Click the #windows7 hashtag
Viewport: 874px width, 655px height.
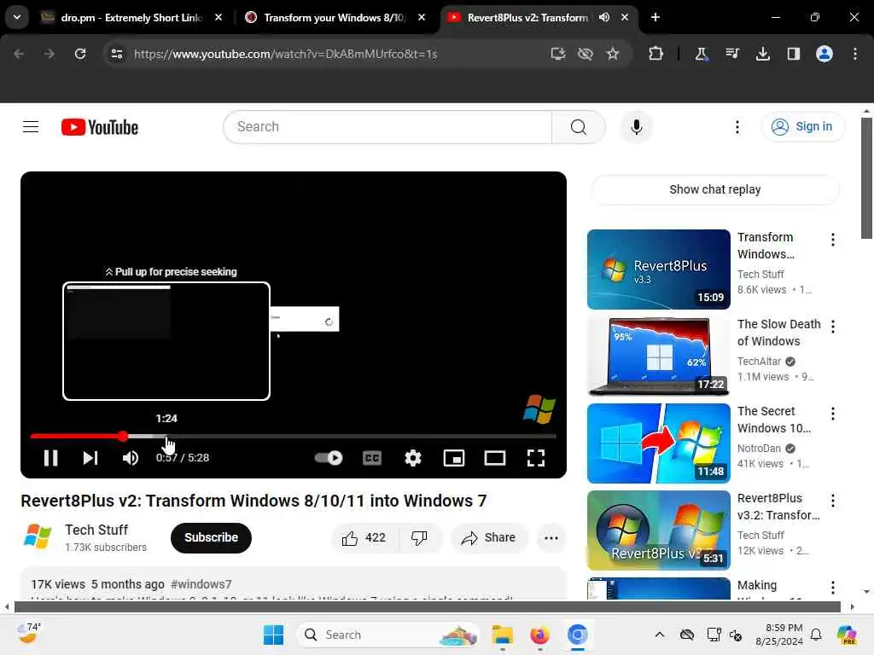pyautogui.click(x=201, y=584)
